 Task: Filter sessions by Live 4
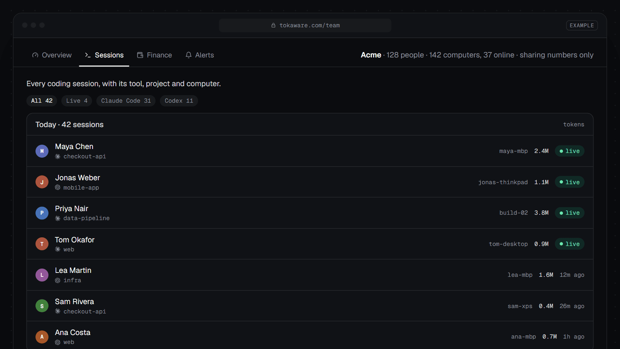(x=77, y=101)
